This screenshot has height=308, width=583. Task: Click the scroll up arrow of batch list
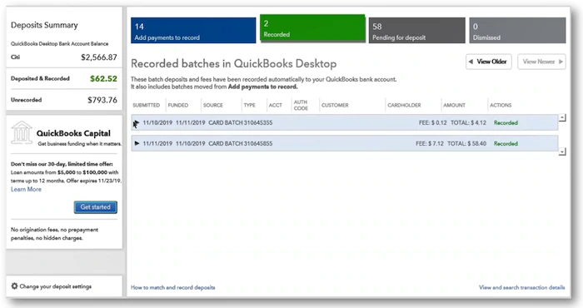tap(562, 117)
